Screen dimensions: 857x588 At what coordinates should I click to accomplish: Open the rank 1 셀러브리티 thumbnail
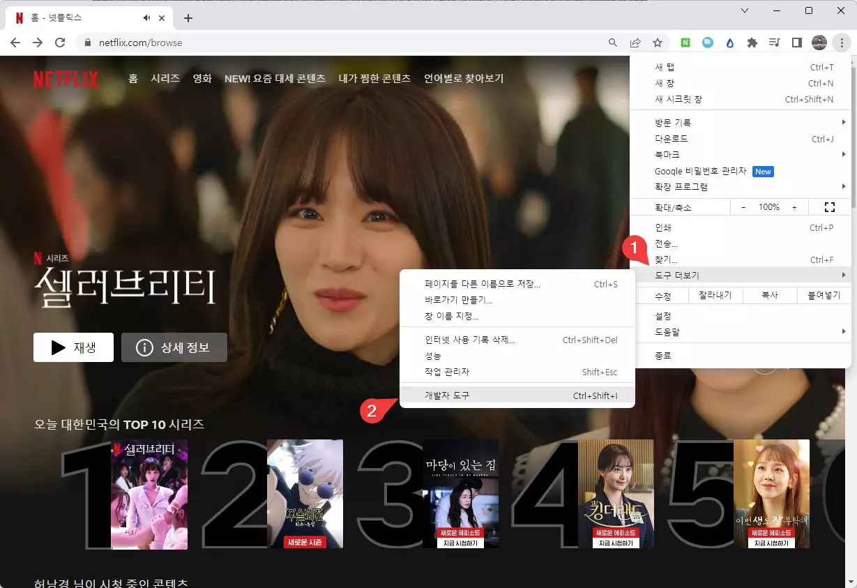(149, 495)
